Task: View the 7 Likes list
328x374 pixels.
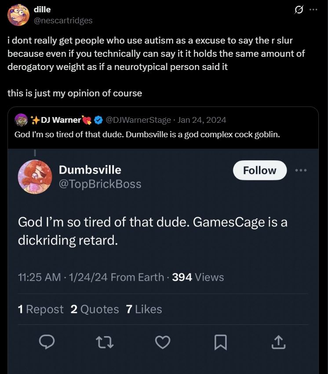Action: [x=144, y=309]
